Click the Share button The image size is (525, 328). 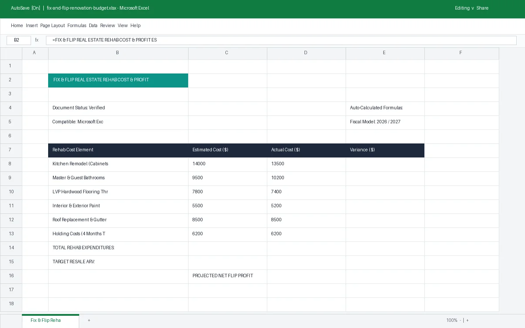(483, 8)
